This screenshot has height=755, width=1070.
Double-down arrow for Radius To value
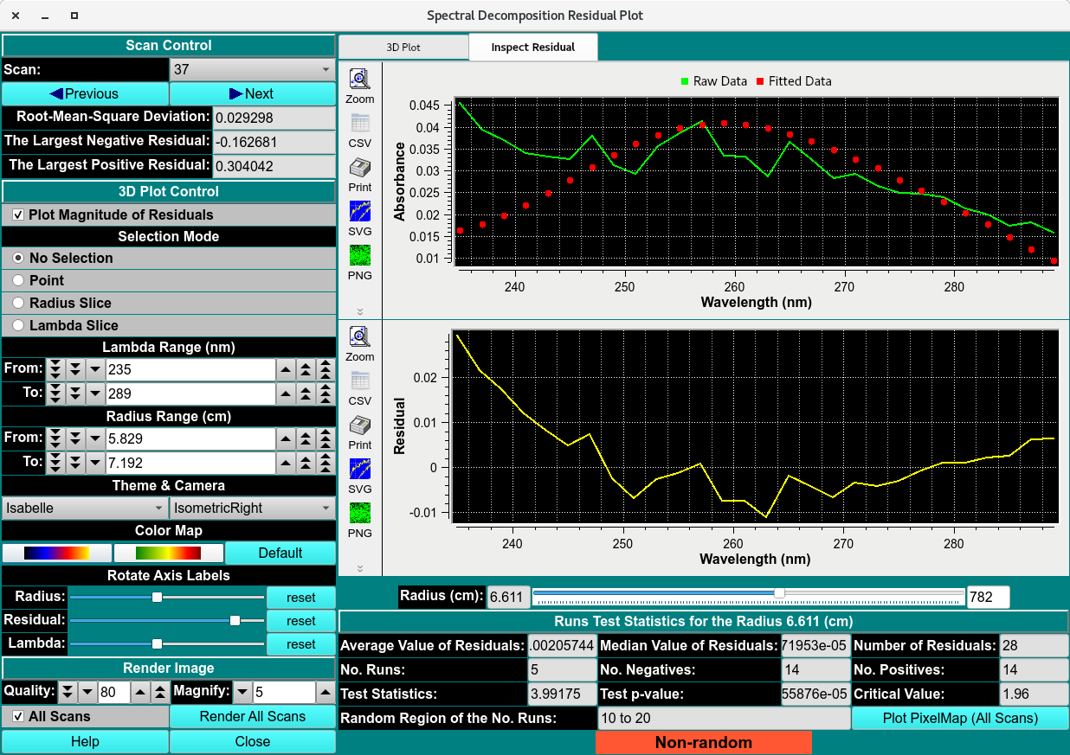[75, 463]
